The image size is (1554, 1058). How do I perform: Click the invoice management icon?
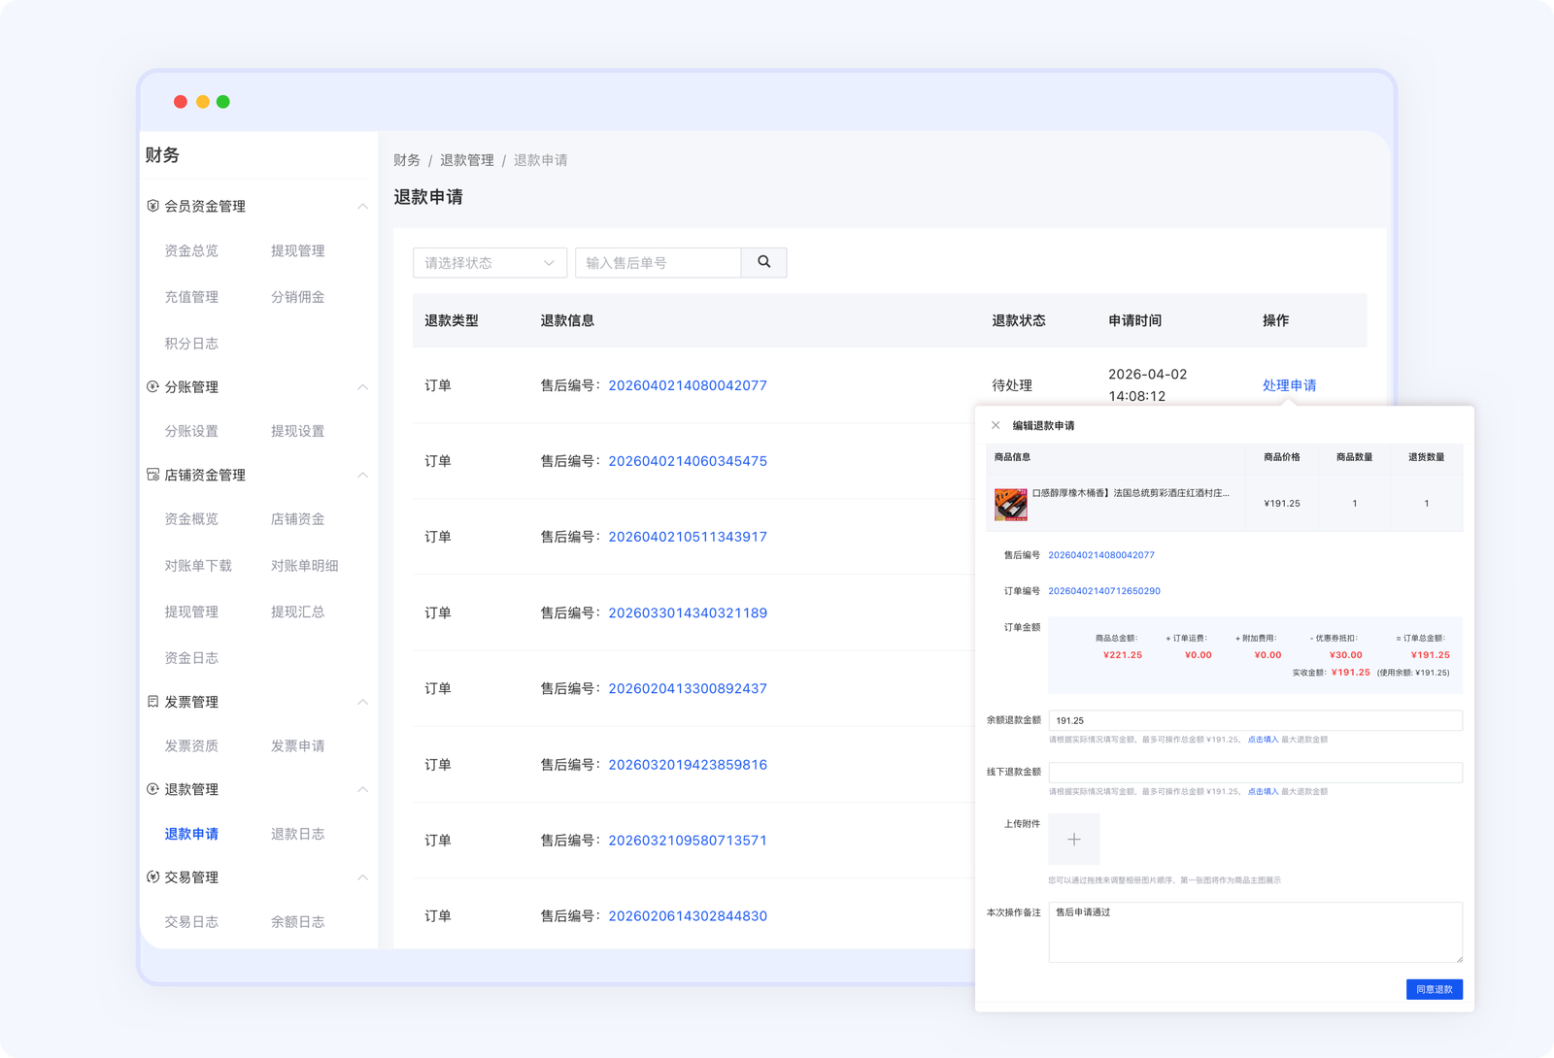152,702
